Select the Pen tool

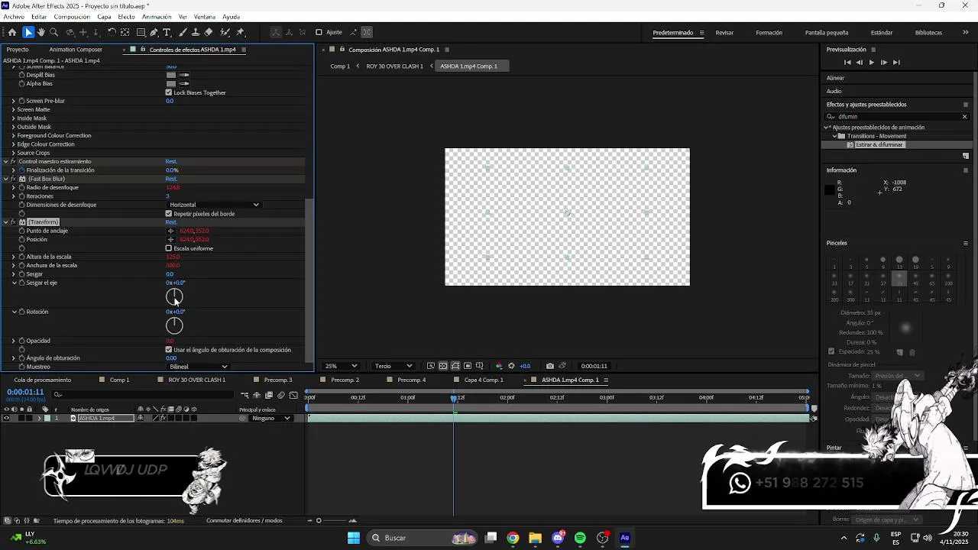(x=154, y=32)
